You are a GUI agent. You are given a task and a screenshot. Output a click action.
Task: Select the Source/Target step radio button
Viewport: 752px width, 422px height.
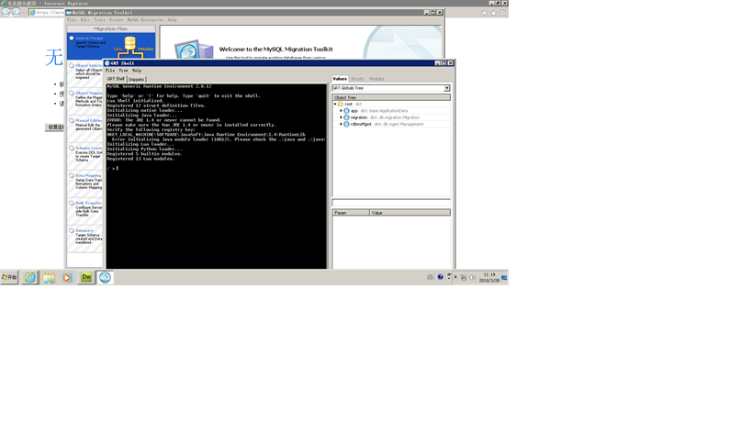coord(72,39)
